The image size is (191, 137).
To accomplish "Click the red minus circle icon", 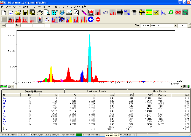I will (98, 20).
